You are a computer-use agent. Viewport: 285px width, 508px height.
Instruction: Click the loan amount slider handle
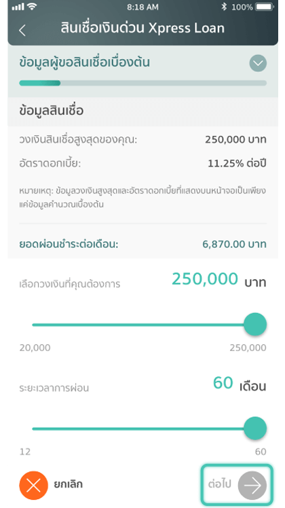[x=255, y=325]
